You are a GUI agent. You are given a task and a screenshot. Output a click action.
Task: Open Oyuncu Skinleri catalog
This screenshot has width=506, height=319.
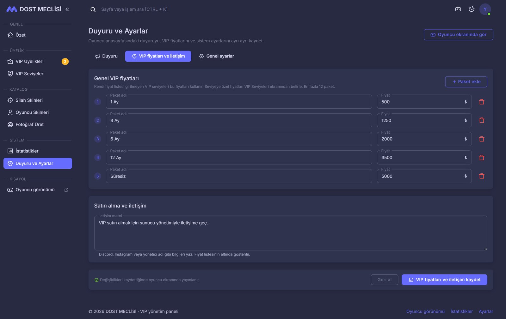[x=38, y=112]
